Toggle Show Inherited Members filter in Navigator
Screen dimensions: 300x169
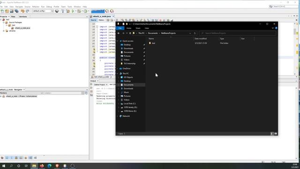coord(2,158)
